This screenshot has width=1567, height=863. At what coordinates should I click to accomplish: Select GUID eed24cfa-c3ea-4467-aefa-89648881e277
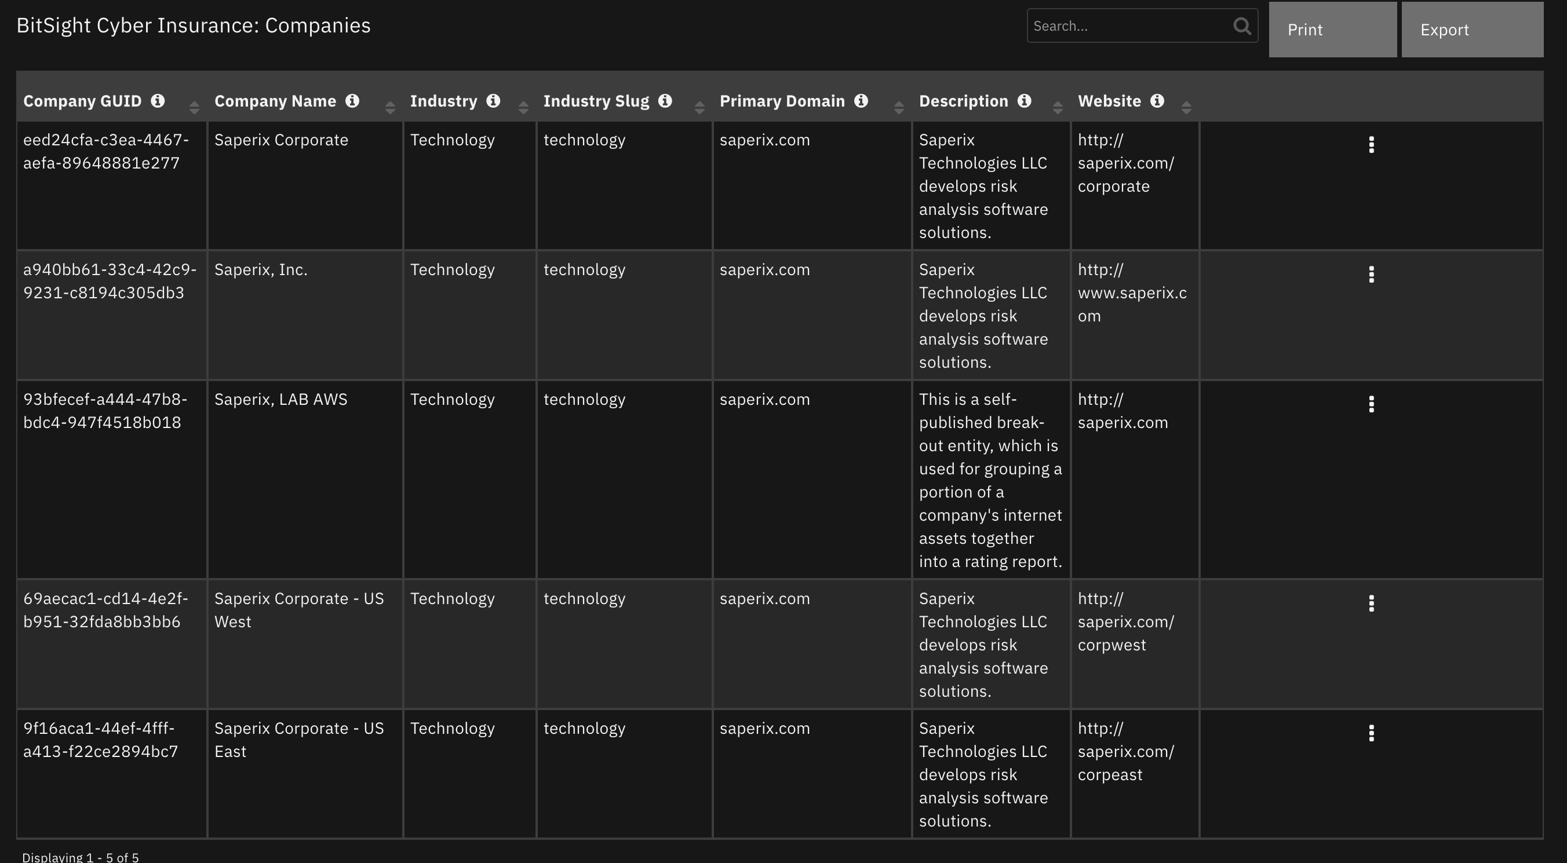pyautogui.click(x=106, y=151)
